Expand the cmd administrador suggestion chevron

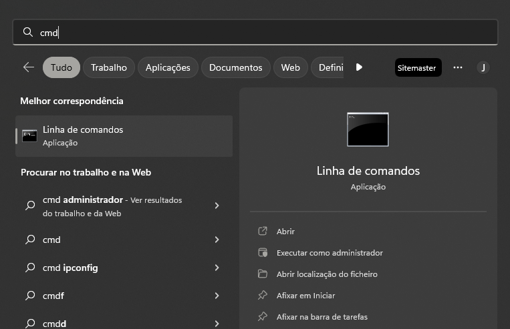click(x=217, y=206)
